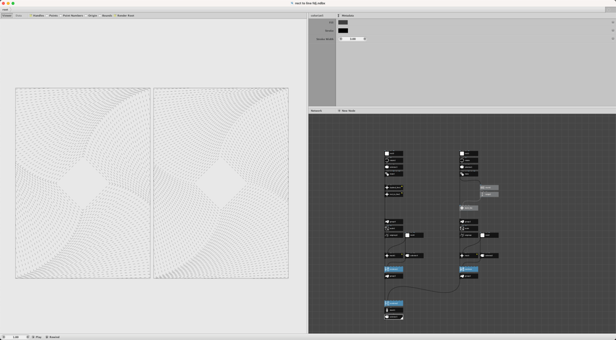Rewind the animation

pyautogui.click(x=52, y=337)
